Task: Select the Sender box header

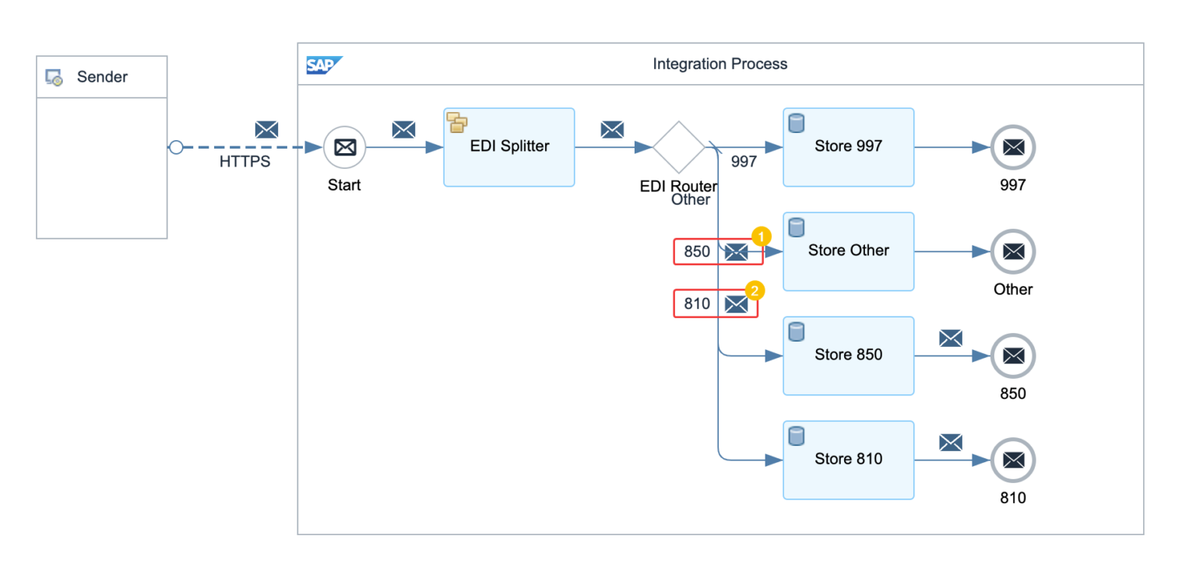Action: 101,76
